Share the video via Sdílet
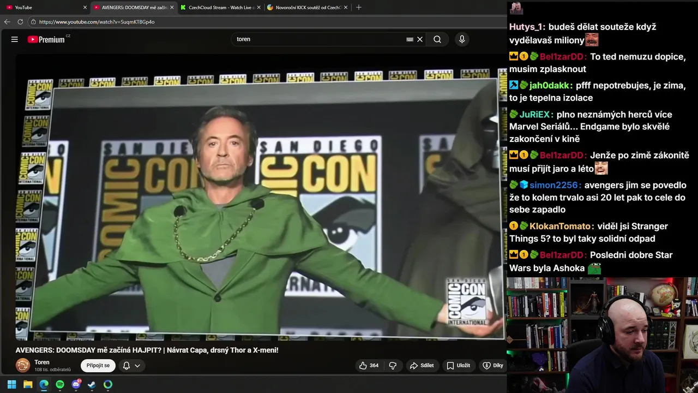The height and width of the screenshot is (393, 698). point(422,366)
